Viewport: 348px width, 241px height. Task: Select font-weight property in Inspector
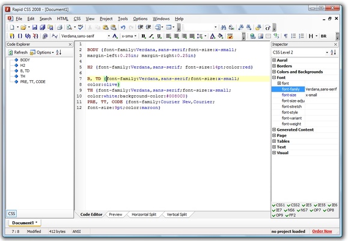click(x=292, y=124)
